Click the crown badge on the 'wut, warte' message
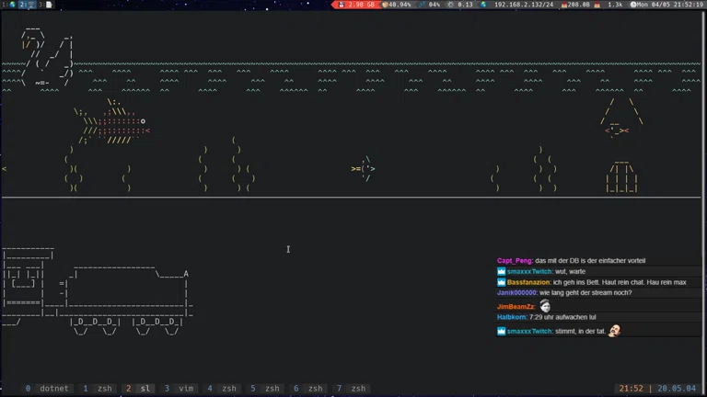 (x=502, y=272)
